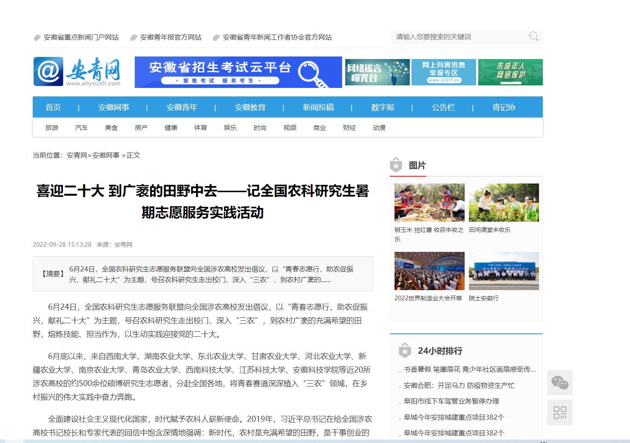Click 安徽网事 in the breadcrumb

point(106,155)
